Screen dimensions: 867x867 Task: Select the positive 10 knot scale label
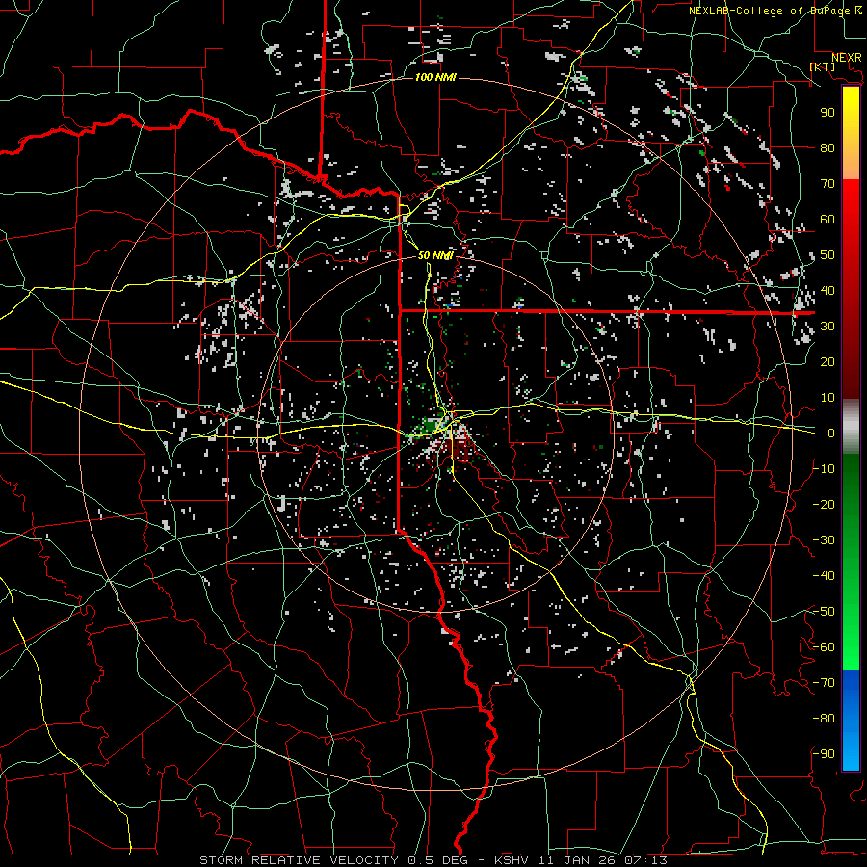pyautogui.click(x=828, y=398)
